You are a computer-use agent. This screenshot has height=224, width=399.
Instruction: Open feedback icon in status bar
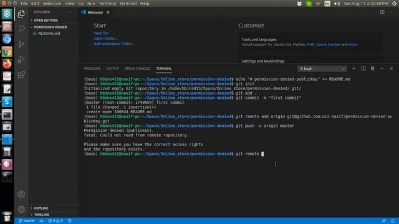coord(384,221)
